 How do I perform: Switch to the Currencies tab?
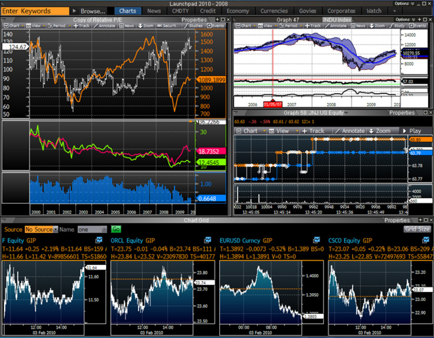274,11
